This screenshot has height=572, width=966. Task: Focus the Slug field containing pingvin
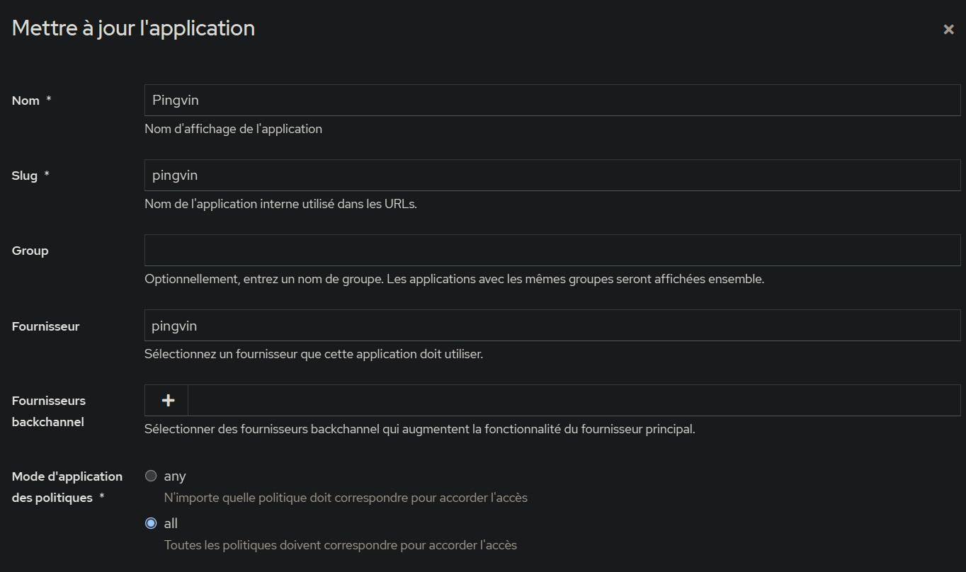(552, 176)
